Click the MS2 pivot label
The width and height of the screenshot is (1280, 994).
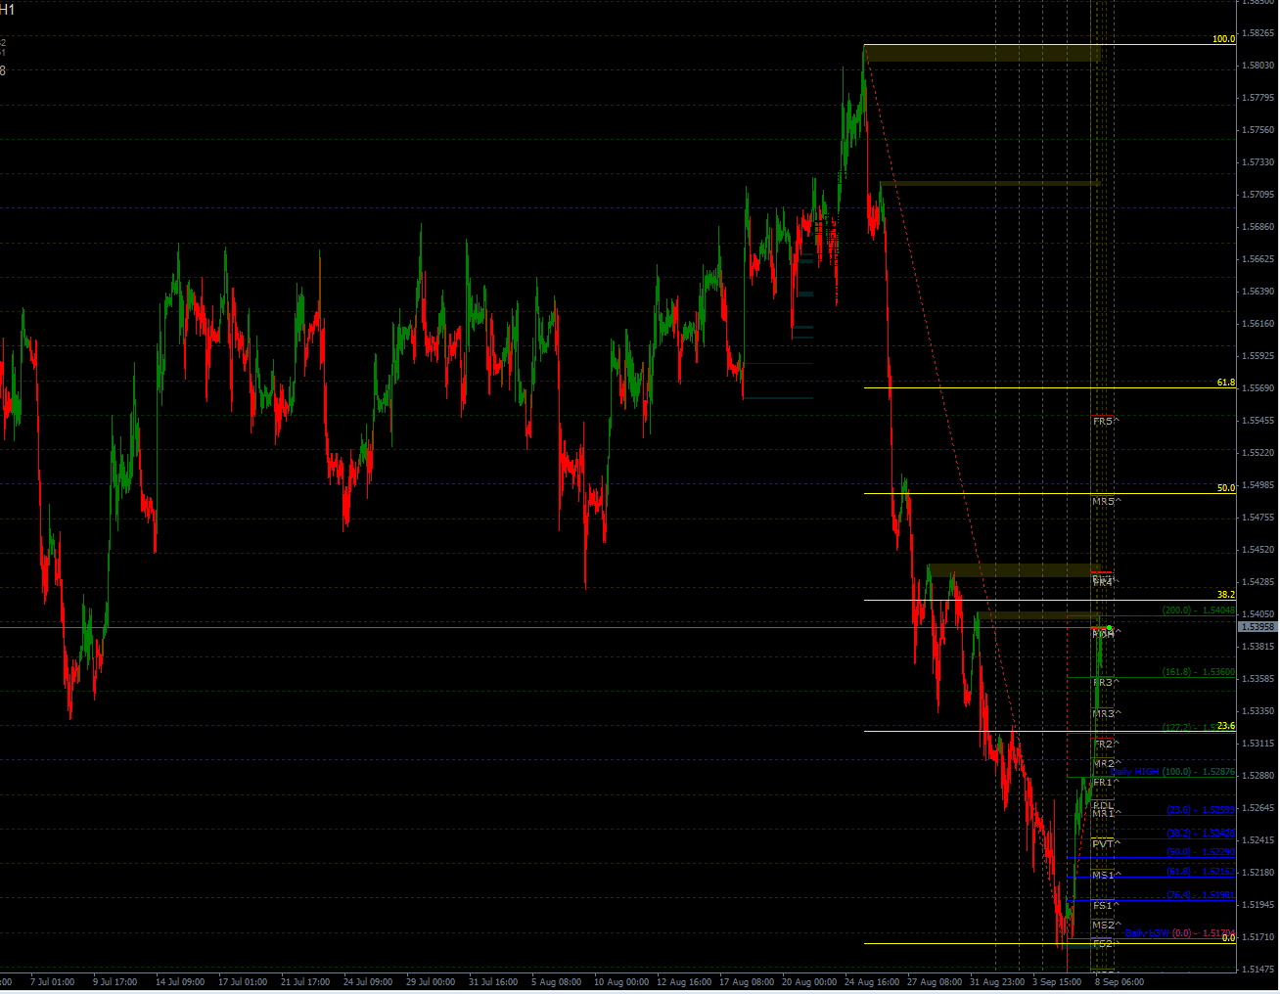point(1107,925)
